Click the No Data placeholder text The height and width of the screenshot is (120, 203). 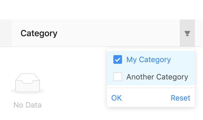coord(28,105)
